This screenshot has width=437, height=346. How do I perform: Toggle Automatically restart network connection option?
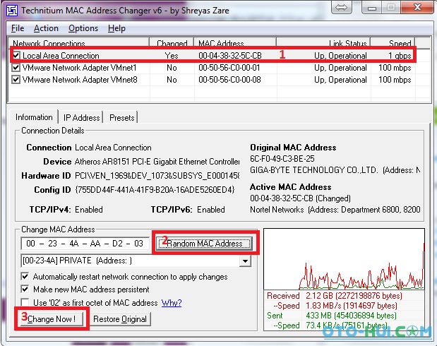point(25,277)
